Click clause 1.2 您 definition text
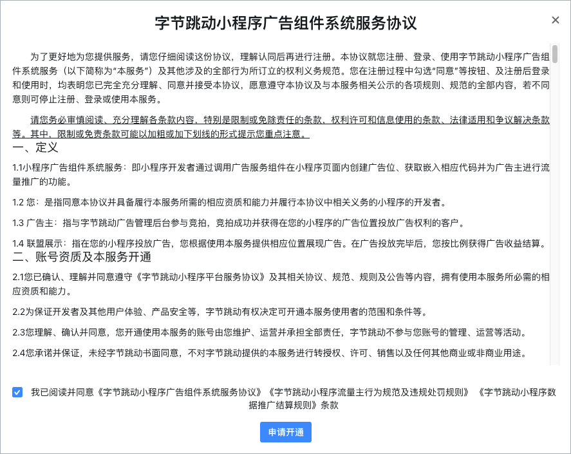The image size is (571, 454). 230,202
